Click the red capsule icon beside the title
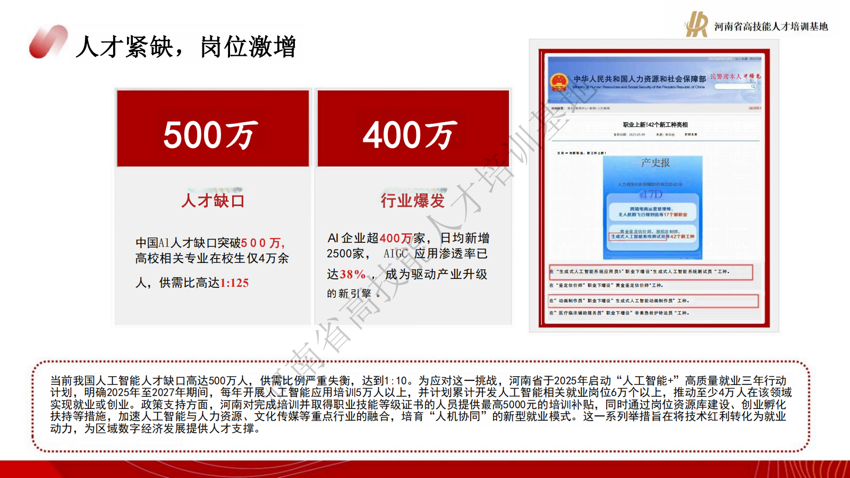Viewport: 850px width, 478px height. pos(48,42)
